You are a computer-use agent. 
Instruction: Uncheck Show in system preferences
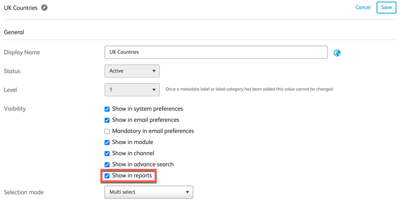(107, 109)
